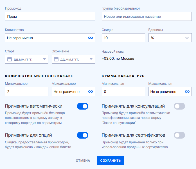The image size is (196, 169).
Task: Click the Максимальное tickets field text
Action: [67, 92]
